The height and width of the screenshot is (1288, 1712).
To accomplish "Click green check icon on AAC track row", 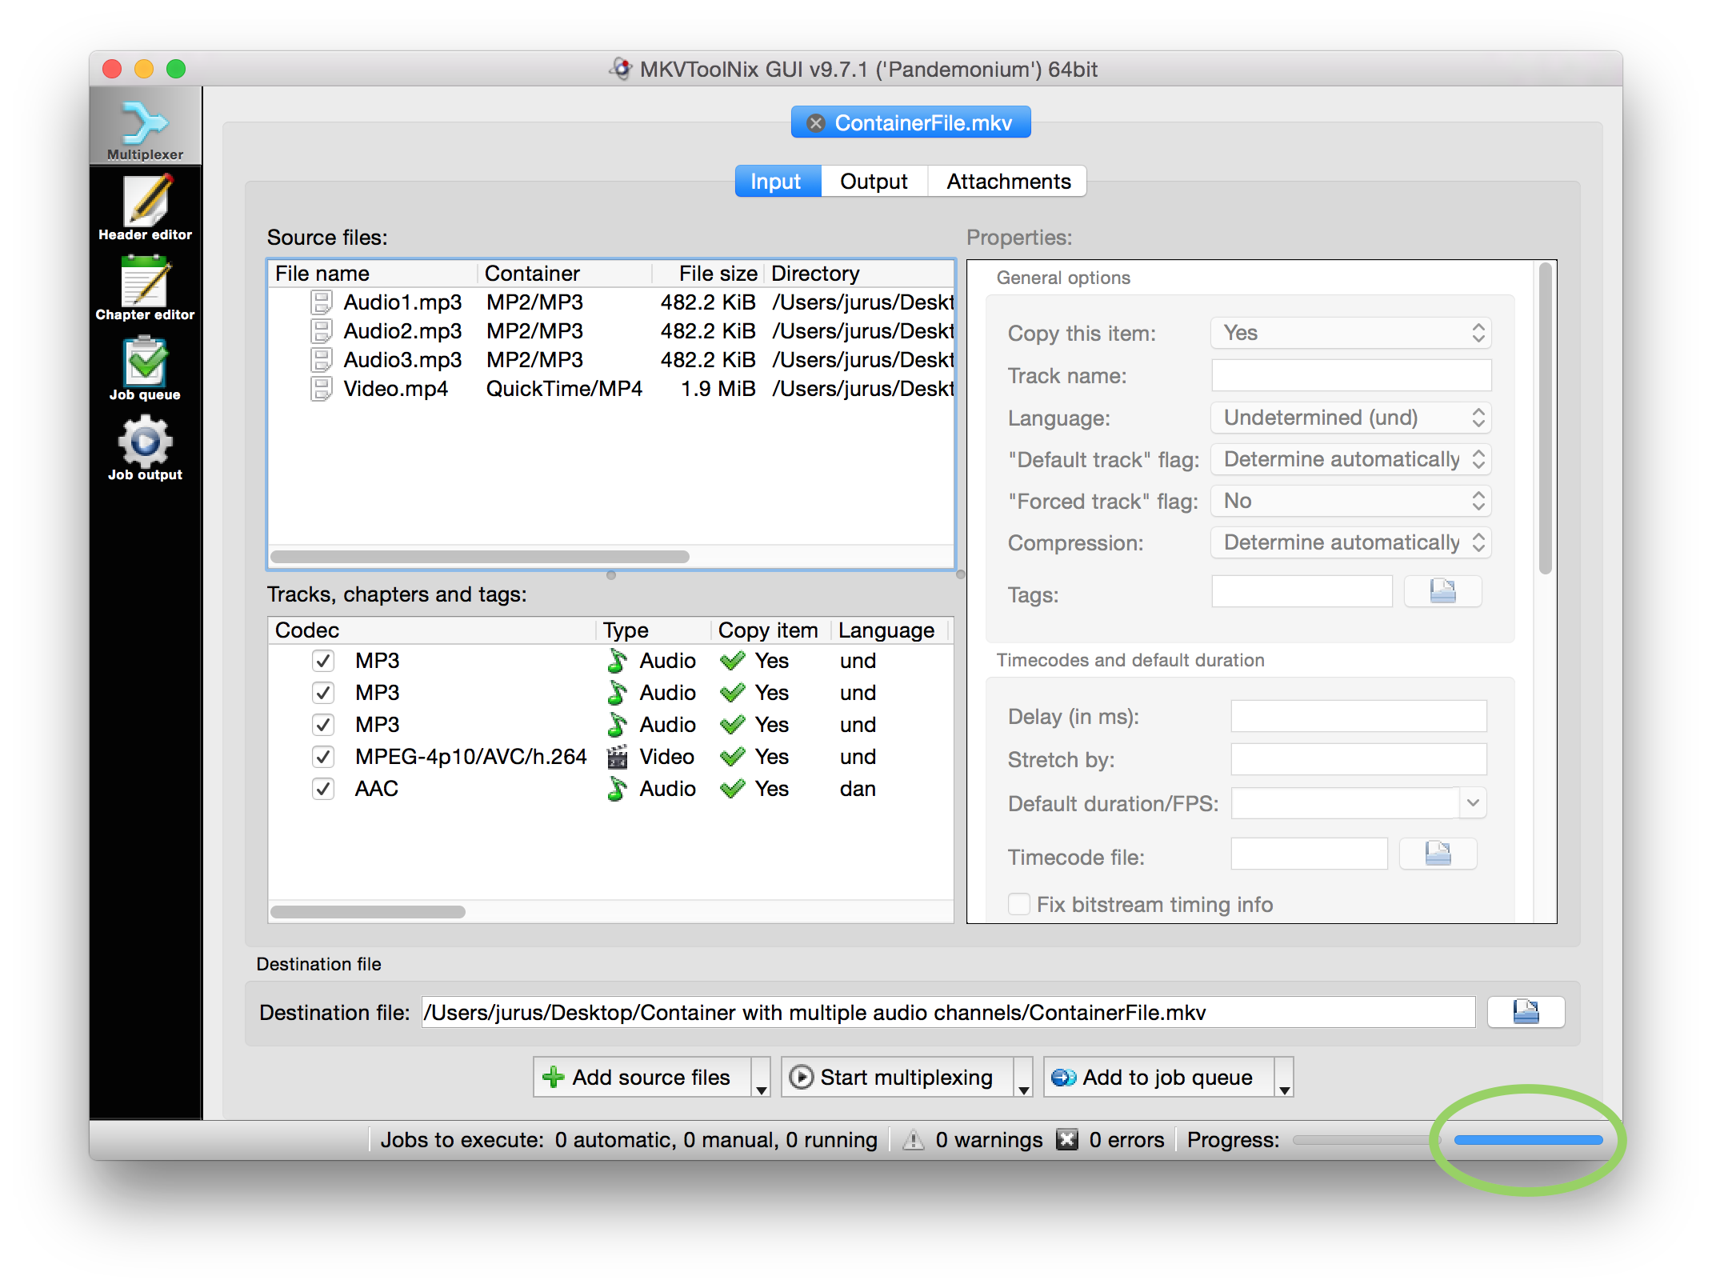I will tap(732, 789).
